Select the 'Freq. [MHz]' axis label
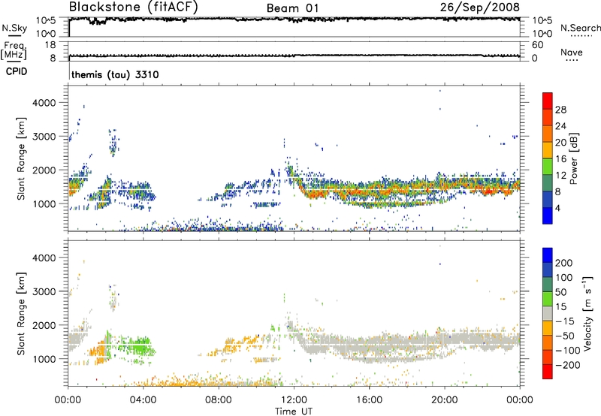This screenshot has height=416, width=601. pos(14,51)
